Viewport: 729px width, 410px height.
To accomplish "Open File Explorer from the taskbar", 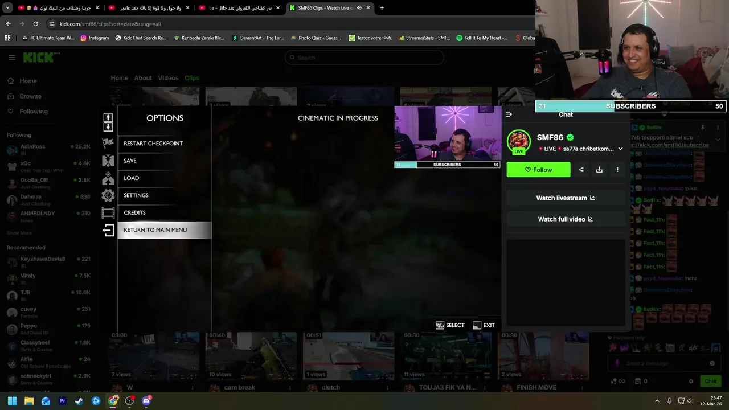I will click(x=29, y=401).
